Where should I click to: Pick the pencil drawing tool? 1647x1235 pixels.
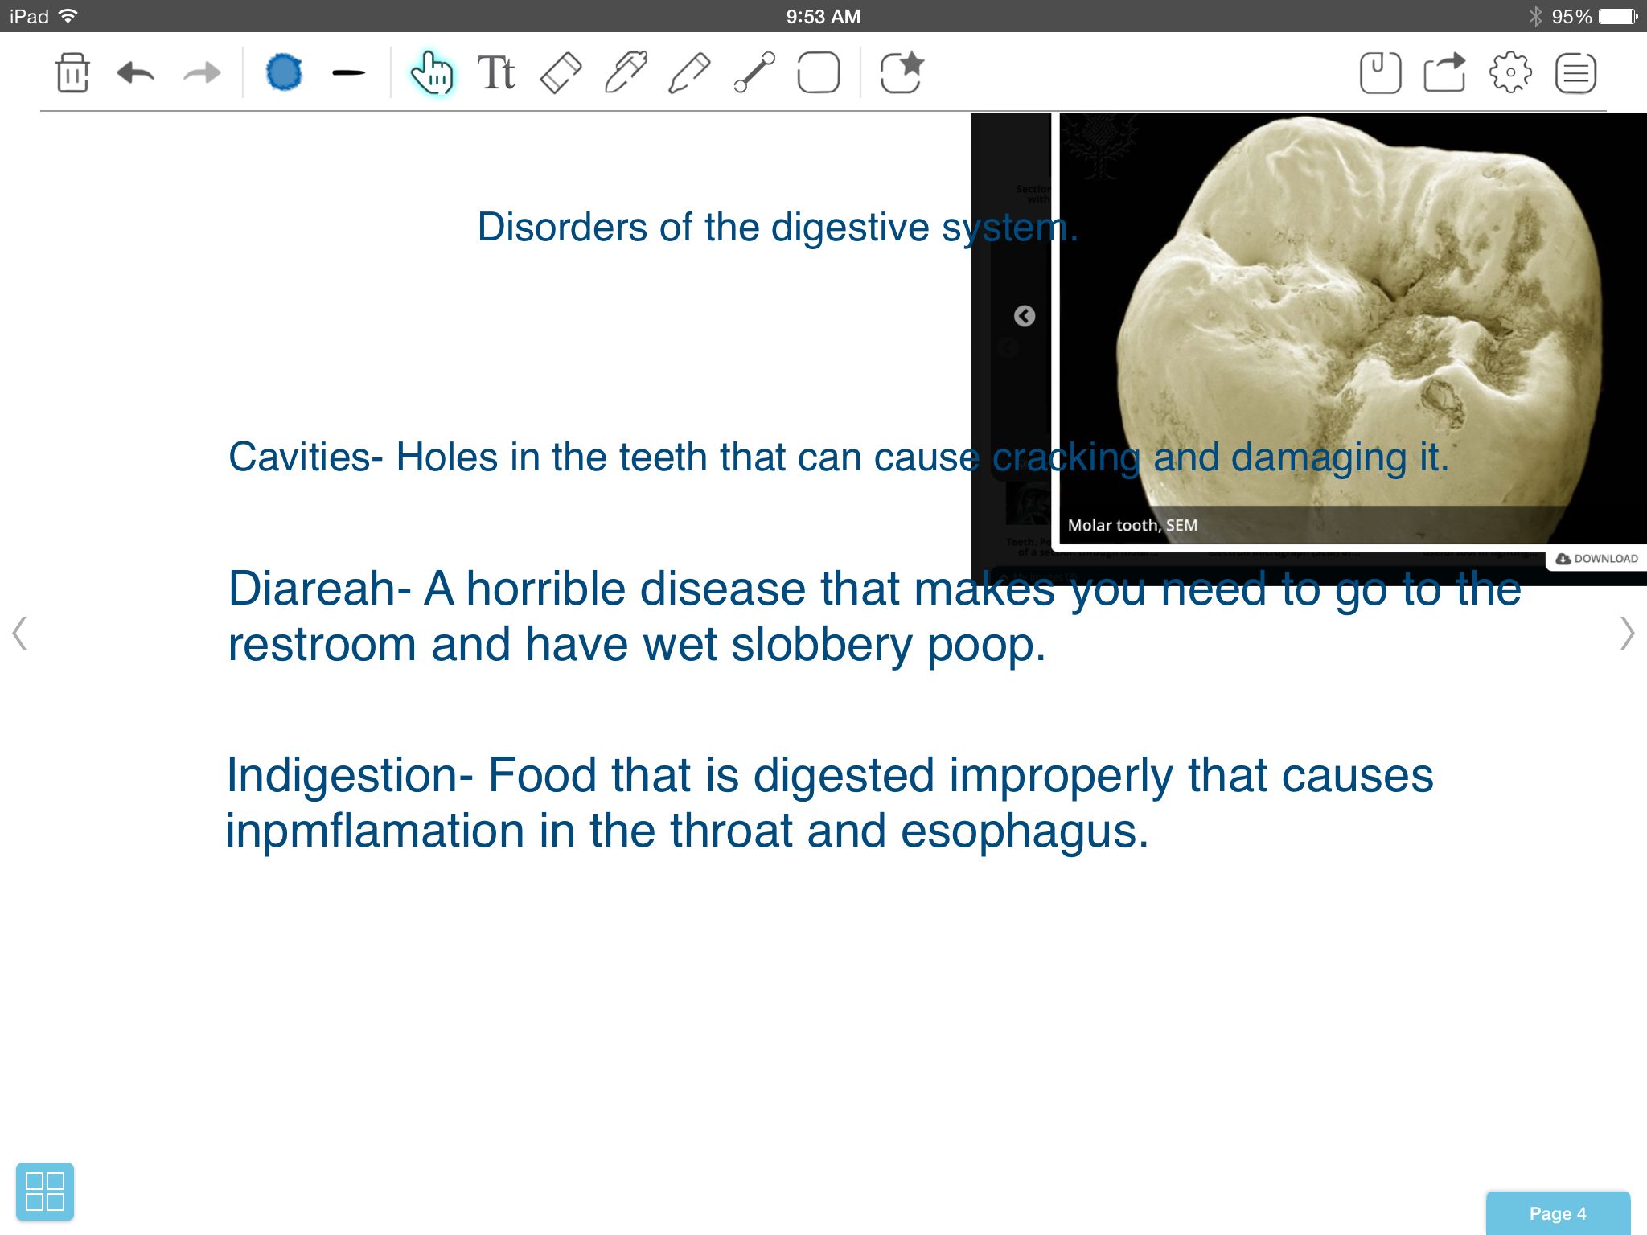click(689, 73)
